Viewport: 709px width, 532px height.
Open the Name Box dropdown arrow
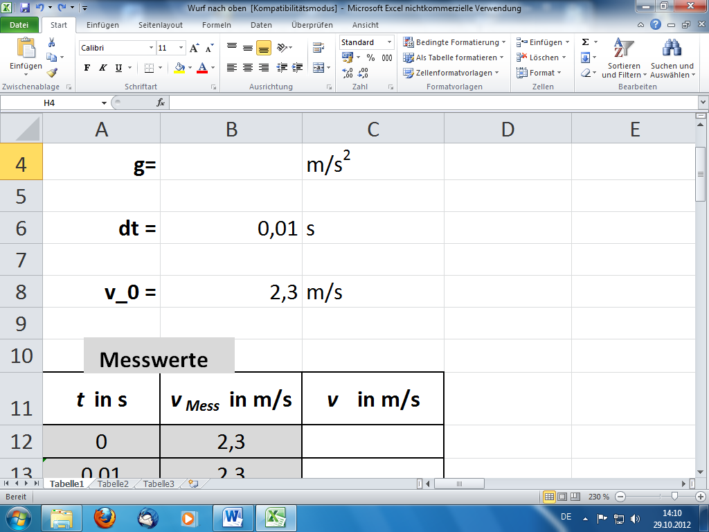click(104, 103)
